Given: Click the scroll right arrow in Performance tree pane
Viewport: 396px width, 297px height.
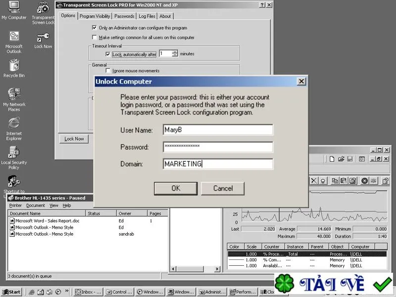Looking at the screenshot, I should 217,269.
